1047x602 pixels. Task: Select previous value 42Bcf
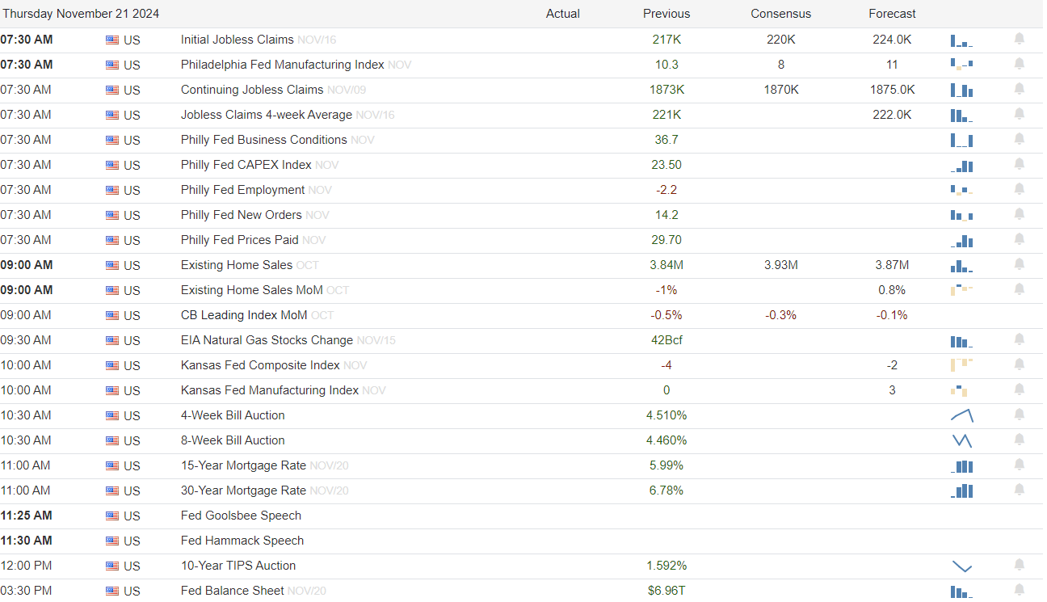pos(666,340)
